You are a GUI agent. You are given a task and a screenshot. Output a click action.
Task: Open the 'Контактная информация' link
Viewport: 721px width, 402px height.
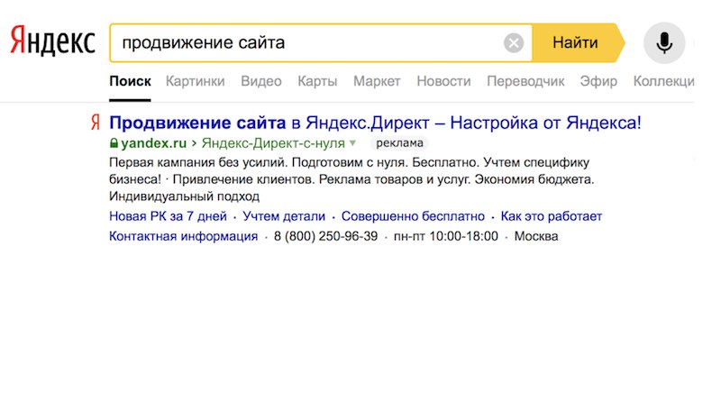pyautogui.click(x=184, y=236)
